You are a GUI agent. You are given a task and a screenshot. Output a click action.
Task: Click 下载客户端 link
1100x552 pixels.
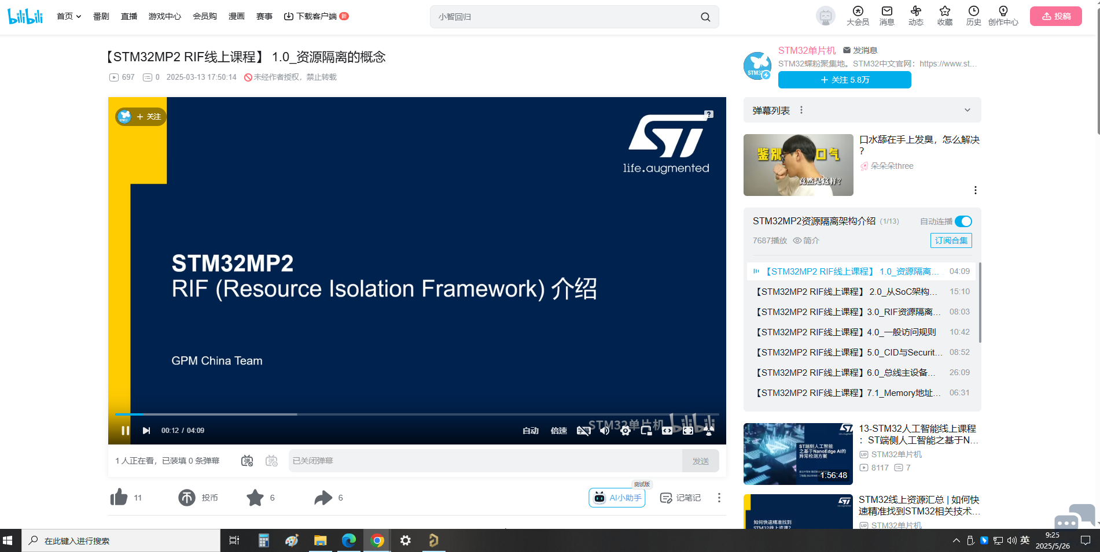[x=316, y=16]
